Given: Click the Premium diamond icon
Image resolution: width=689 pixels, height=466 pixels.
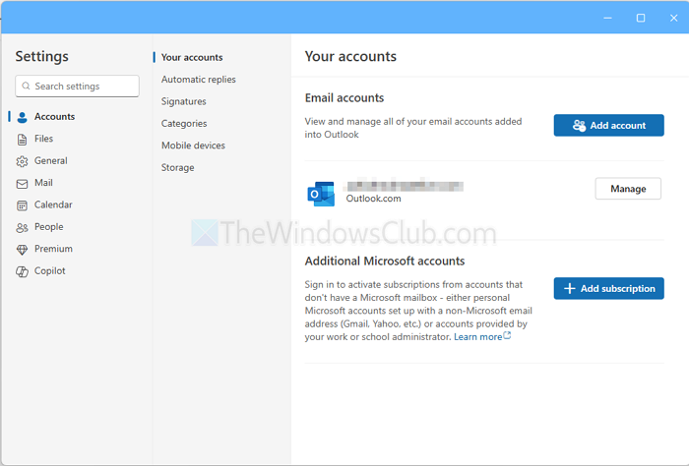Looking at the screenshot, I should [x=22, y=250].
